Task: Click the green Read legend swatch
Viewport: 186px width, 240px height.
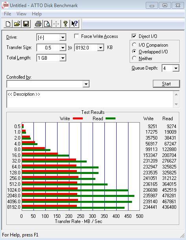Action: click(x=110, y=119)
